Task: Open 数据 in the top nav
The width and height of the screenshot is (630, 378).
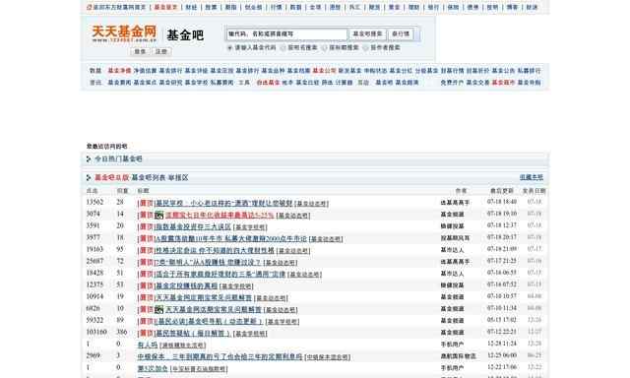Action: pyautogui.click(x=295, y=7)
